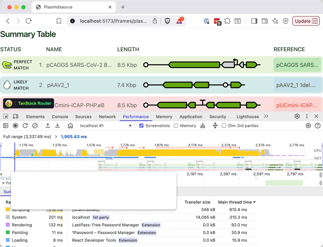Viewport: 323px width, 247px height.
Task: Uncheck the Screenshots checkbox
Action: (x=141, y=126)
